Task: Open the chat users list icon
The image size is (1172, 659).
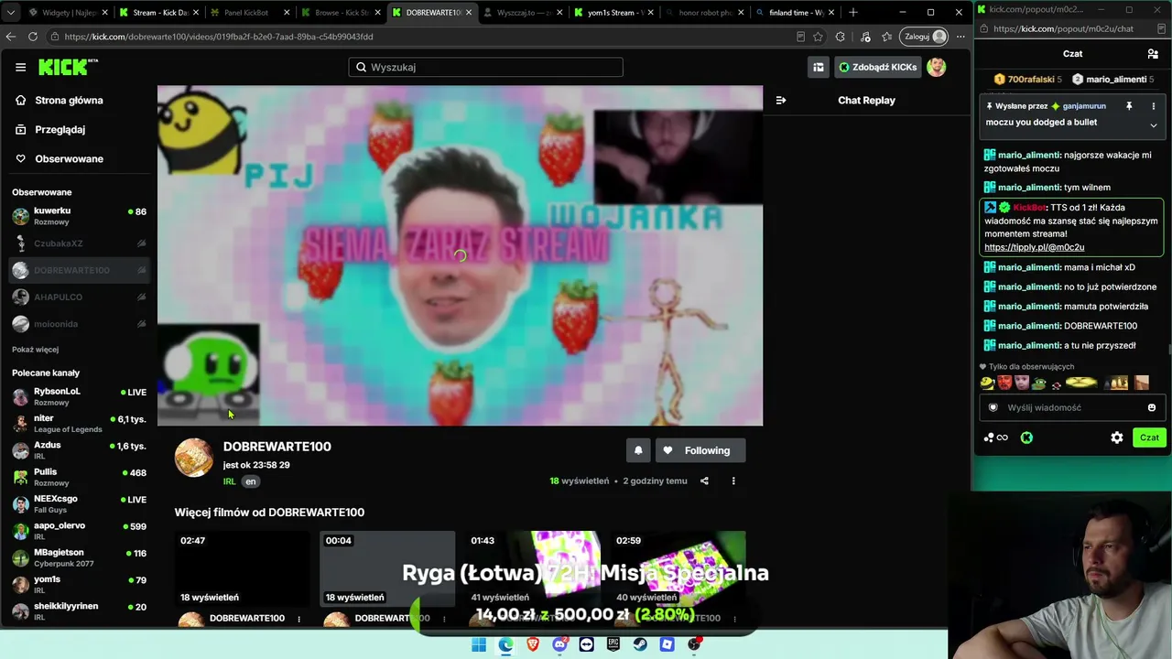Action: click(x=1153, y=54)
